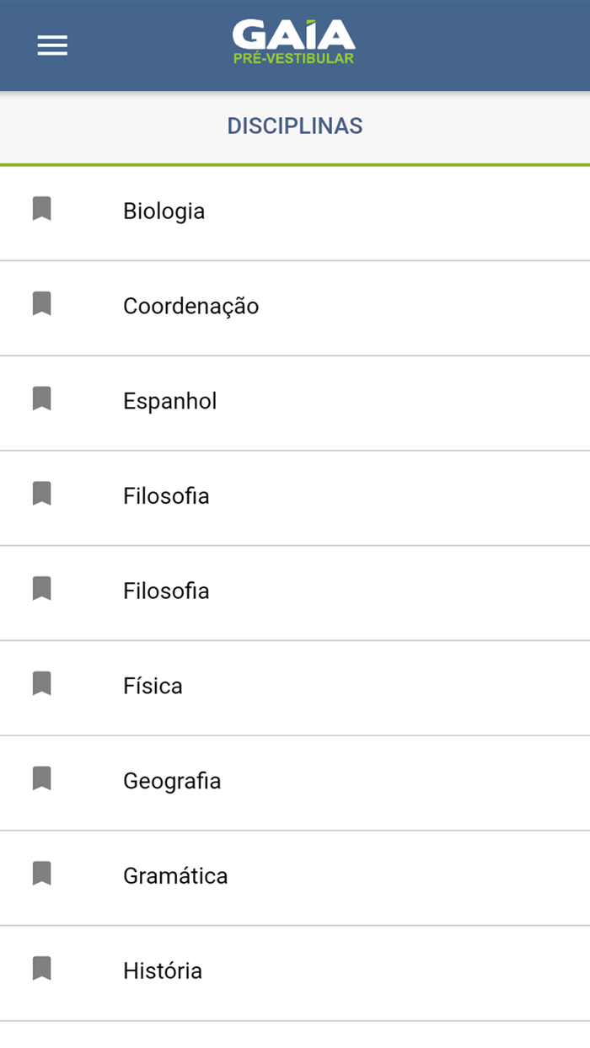Open the Geografia discipline page
The image size is (590, 1048).
172,782
